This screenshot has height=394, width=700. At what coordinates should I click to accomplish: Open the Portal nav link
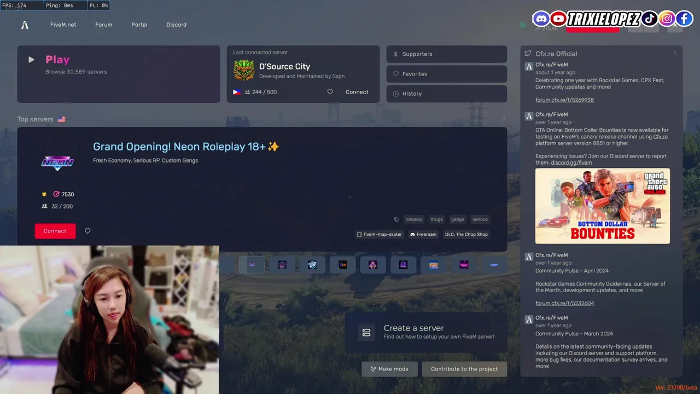(x=139, y=25)
